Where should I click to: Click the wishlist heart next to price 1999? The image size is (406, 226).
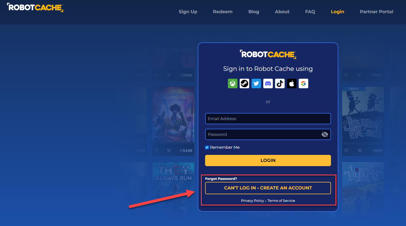pyautogui.click(x=346, y=75)
